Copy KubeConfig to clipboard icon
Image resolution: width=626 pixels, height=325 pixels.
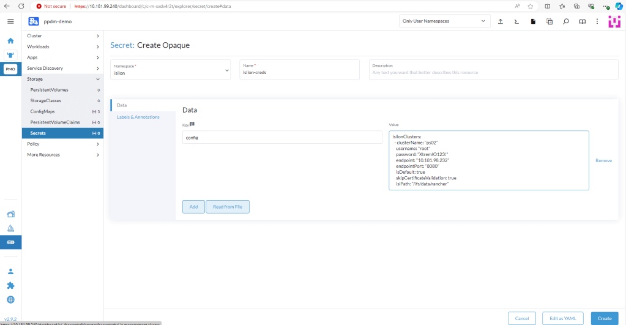(x=549, y=21)
